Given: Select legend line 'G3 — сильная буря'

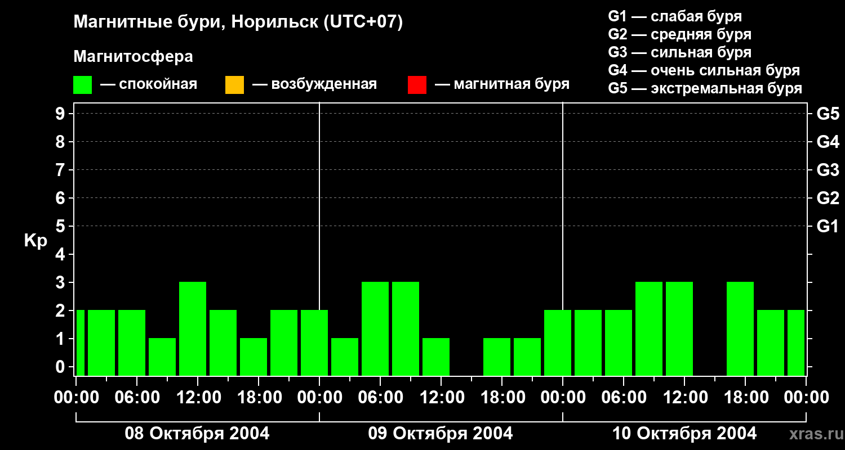Looking at the screenshot, I should point(679,52).
